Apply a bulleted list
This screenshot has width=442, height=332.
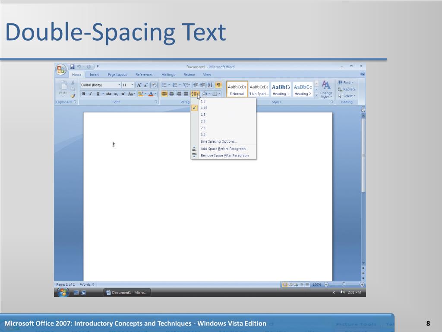[x=164, y=85]
